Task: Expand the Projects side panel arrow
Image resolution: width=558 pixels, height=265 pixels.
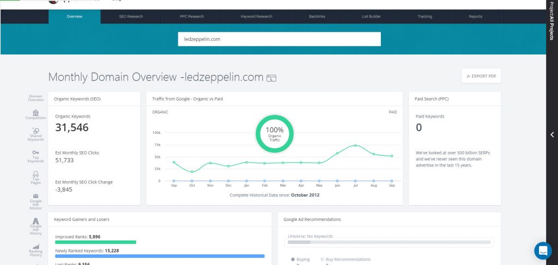Action: [x=552, y=135]
